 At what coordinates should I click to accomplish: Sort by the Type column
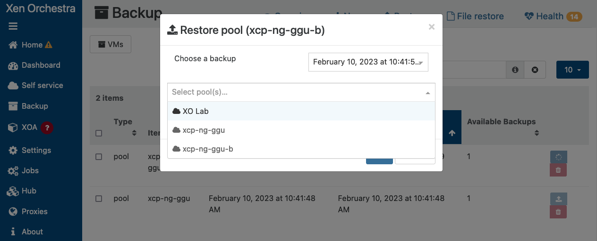tap(126, 127)
